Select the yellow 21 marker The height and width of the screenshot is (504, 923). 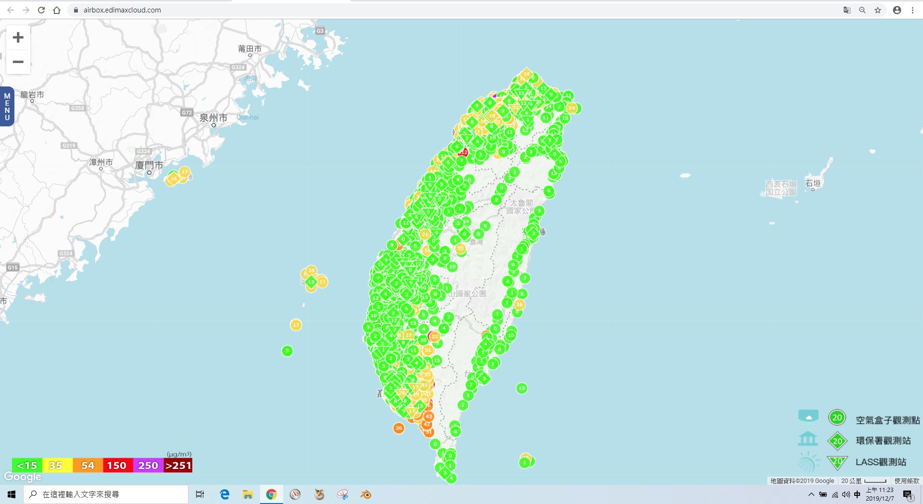coord(424,234)
